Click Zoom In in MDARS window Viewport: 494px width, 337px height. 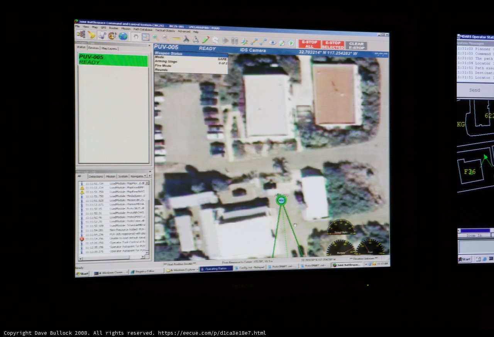pos(474,235)
